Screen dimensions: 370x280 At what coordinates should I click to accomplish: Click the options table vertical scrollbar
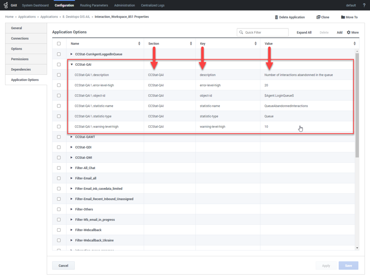coord(357,105)
